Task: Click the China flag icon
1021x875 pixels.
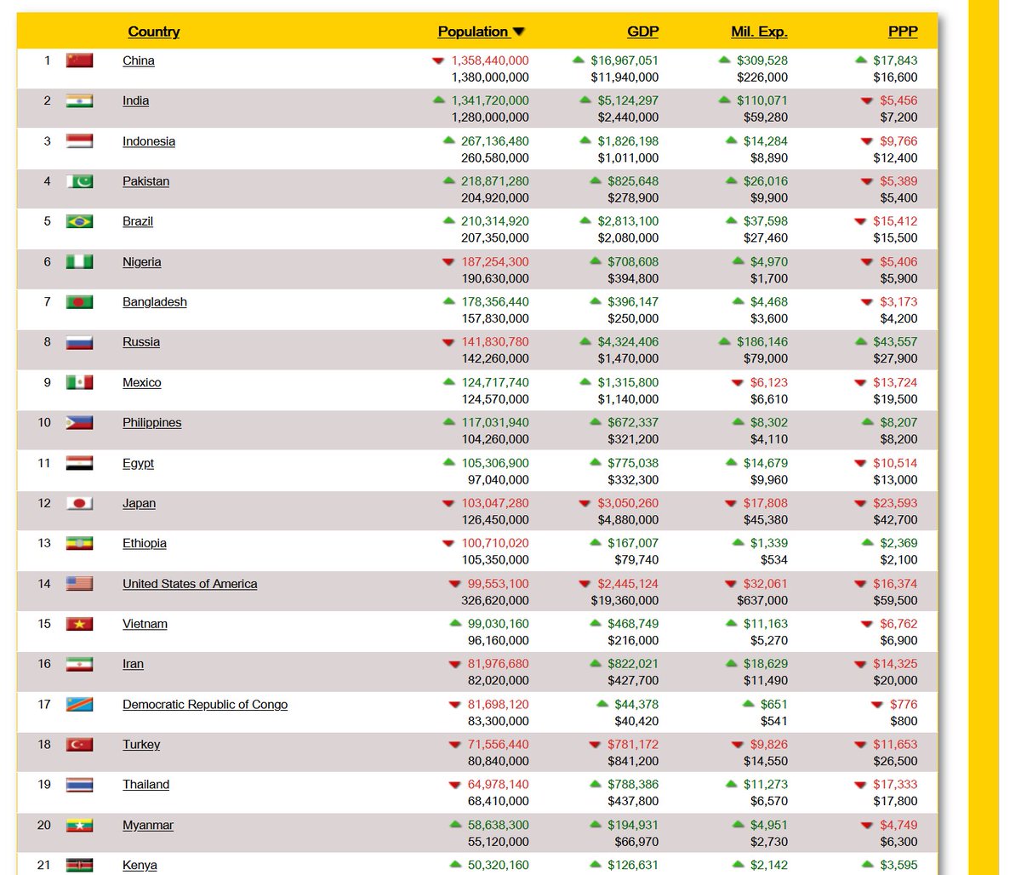Action: (80, 60)
